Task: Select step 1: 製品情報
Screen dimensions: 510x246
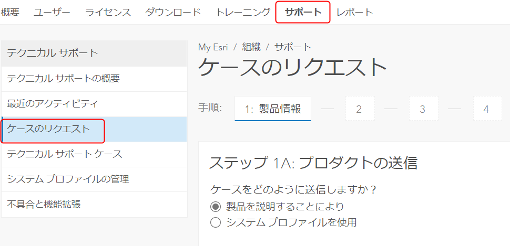Action: [273, 109]
